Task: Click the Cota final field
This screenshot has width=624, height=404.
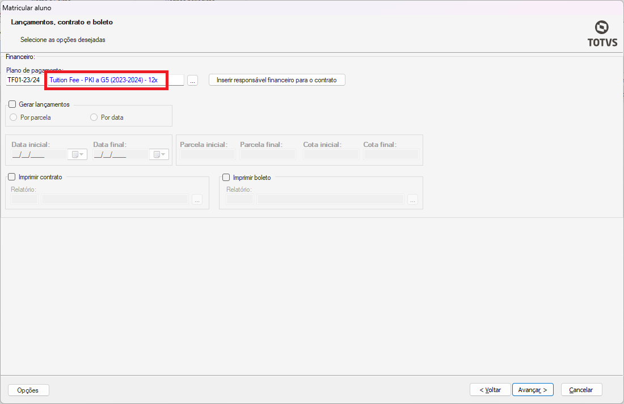Action: [391, 154]
